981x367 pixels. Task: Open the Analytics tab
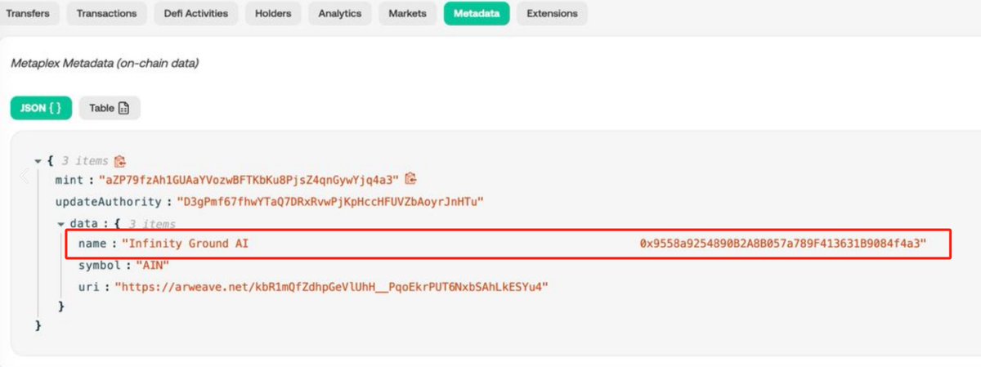pyautogui.click(x=340, y=13)
